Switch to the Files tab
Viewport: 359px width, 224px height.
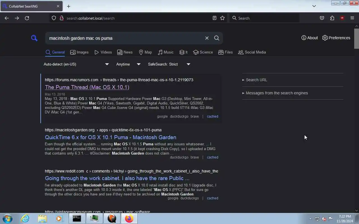tap(225, 52)
